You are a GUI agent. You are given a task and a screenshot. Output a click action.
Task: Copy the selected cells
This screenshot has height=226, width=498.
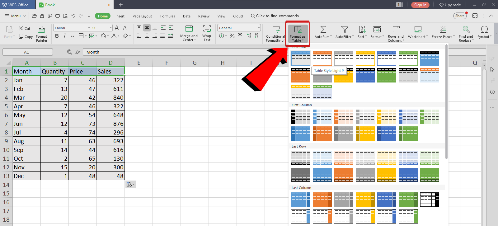coord(26,36)
